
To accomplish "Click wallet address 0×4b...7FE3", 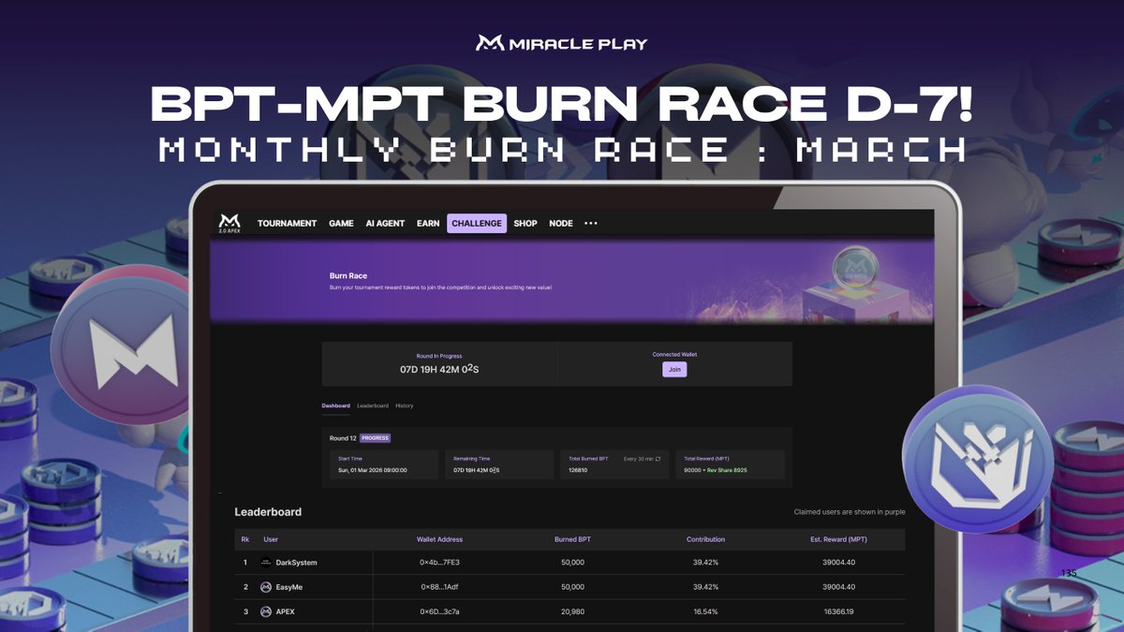I will point(439,563).
